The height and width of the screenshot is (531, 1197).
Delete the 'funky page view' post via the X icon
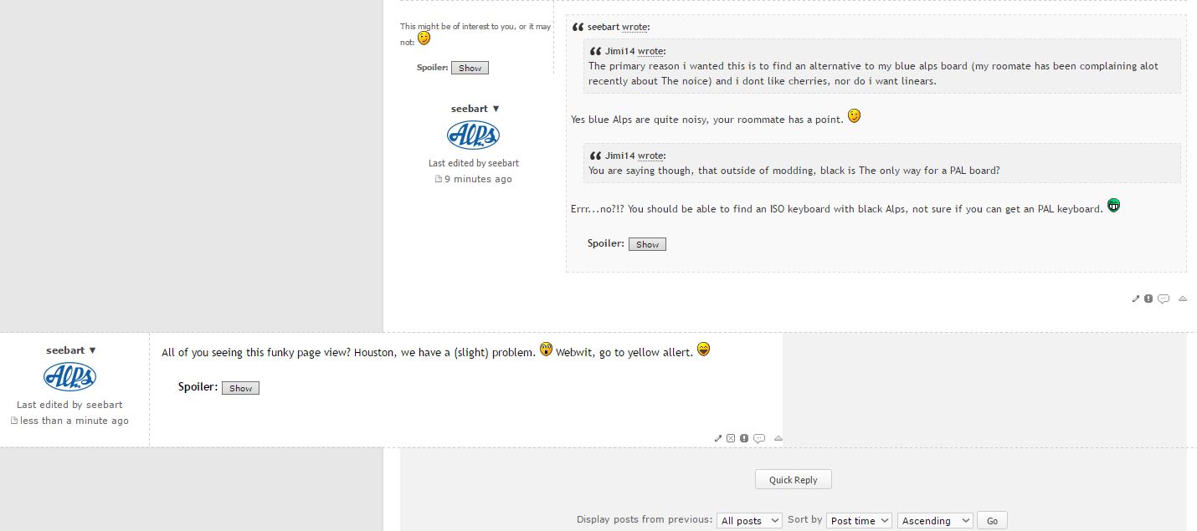[731, 438]
